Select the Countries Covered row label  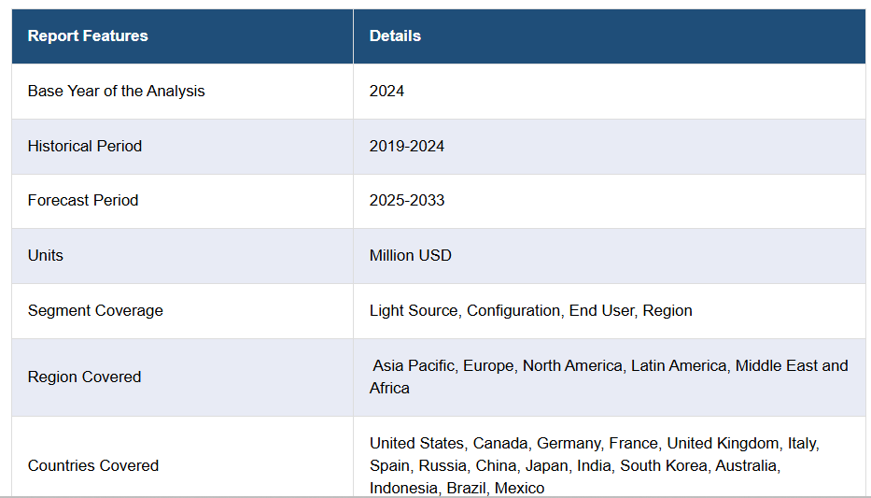pyautogui.click(x=93, y=466)
